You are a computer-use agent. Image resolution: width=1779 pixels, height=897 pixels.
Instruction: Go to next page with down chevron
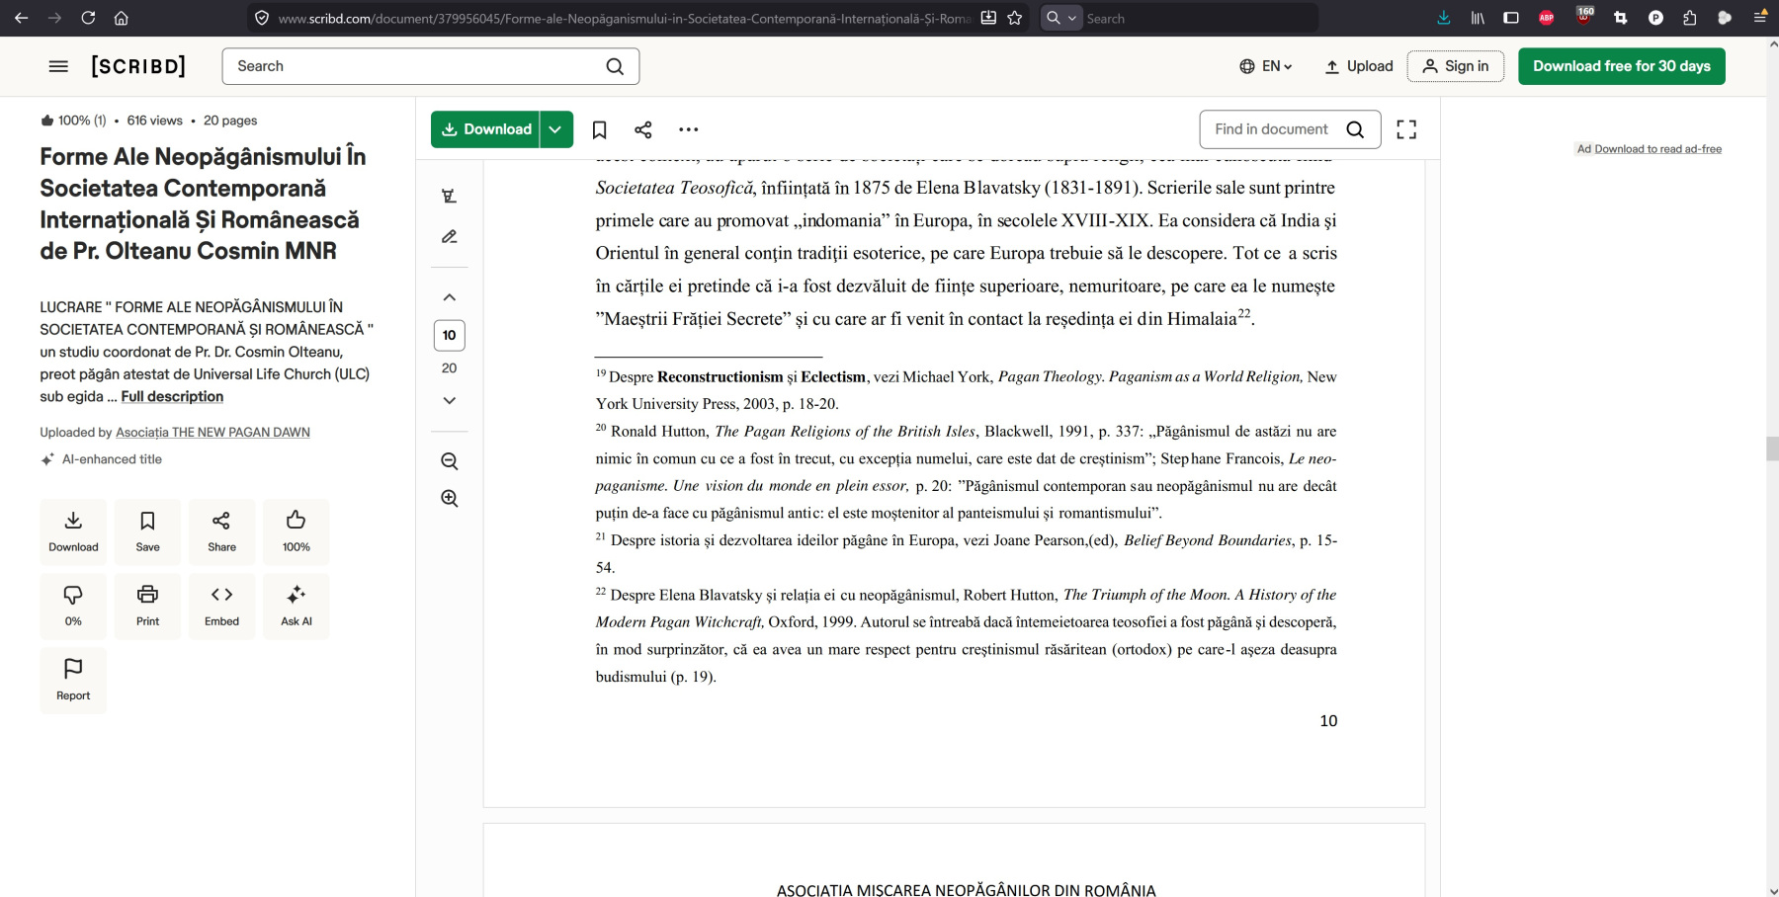(x=450, y=401)
